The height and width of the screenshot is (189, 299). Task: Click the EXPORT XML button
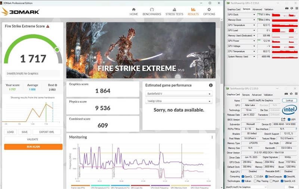[47, 132]
